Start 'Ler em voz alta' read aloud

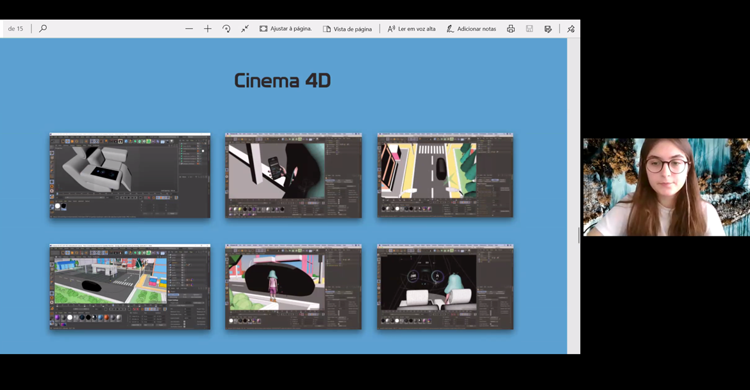(412, 29)
